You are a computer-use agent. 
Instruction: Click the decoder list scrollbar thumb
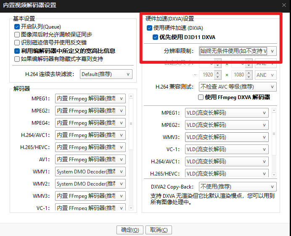131,124
